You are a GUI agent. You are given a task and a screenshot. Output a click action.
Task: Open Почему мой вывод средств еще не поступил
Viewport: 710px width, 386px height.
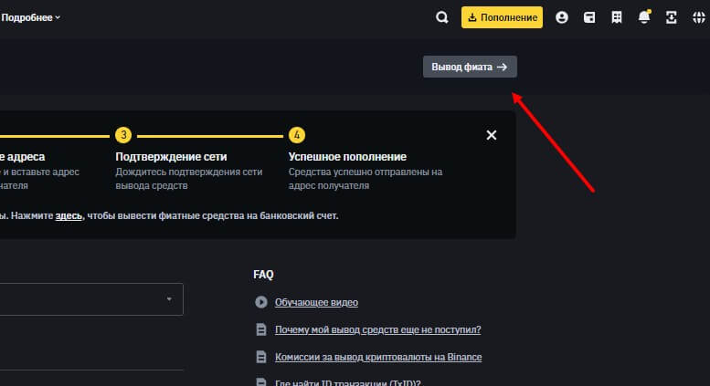(x=377, y=329)
